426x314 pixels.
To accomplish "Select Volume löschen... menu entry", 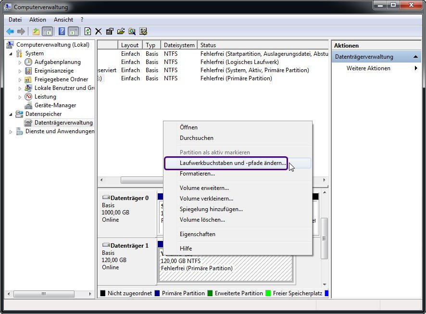I will coord(238,220).
